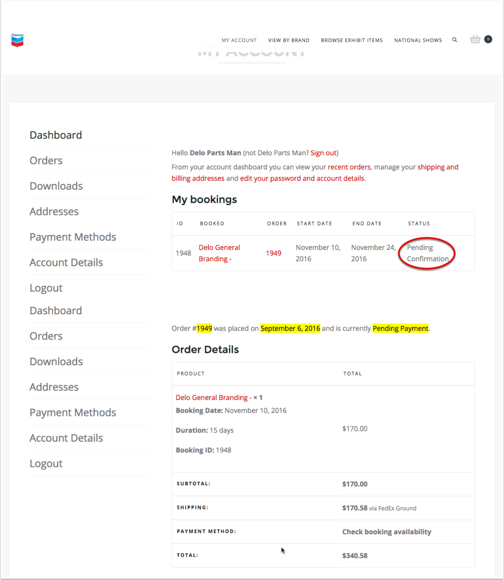Click booking ID 1948 cell
Viewport: 504px width, 580px height.
click(183, 253)
